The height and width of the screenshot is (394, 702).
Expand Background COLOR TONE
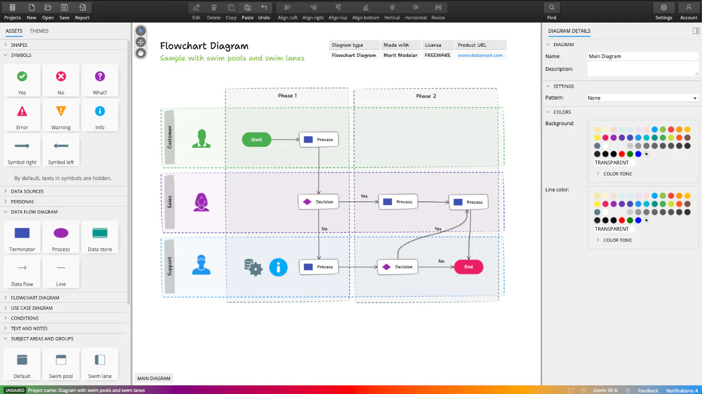coord(617,174)
